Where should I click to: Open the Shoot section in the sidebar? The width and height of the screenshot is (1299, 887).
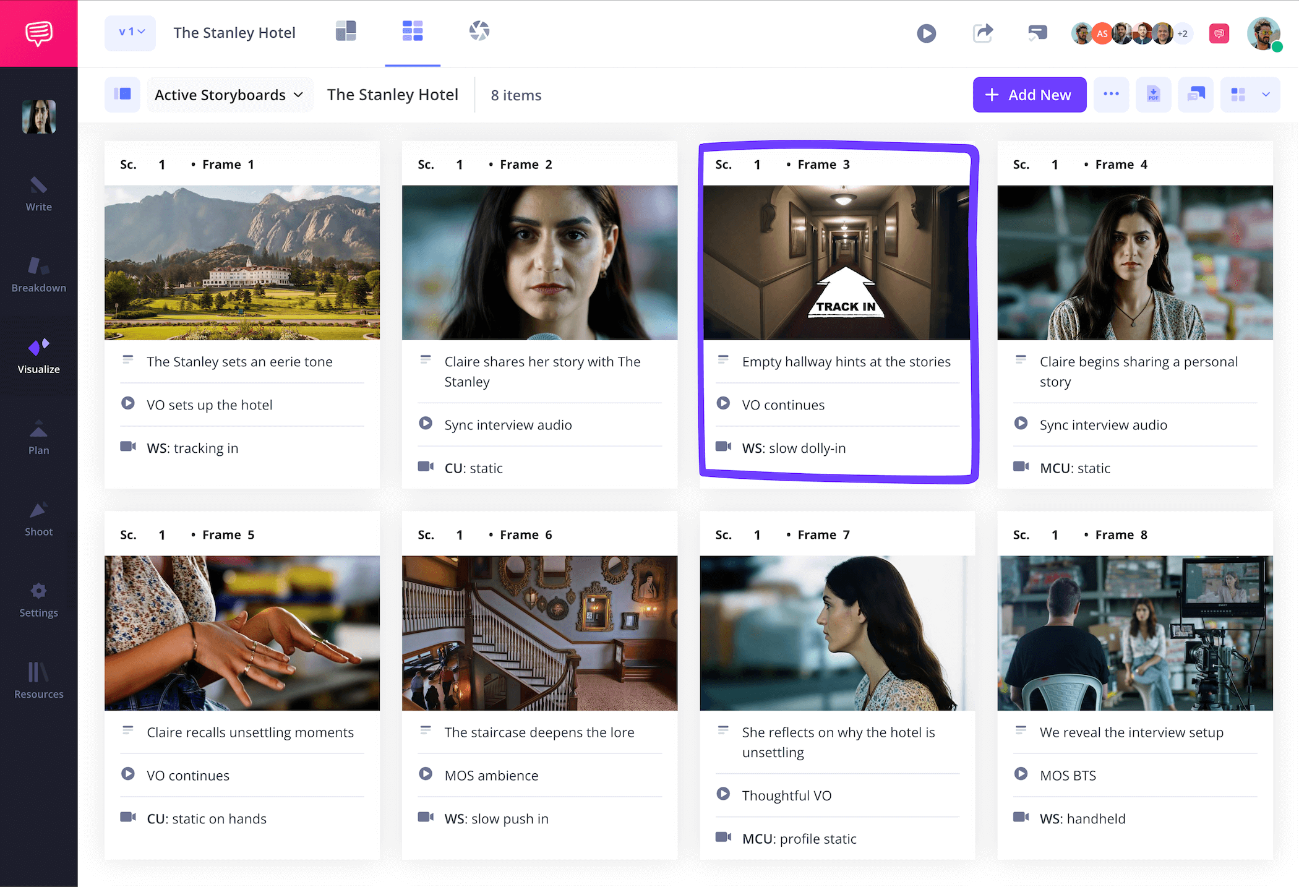coord(38,518)
